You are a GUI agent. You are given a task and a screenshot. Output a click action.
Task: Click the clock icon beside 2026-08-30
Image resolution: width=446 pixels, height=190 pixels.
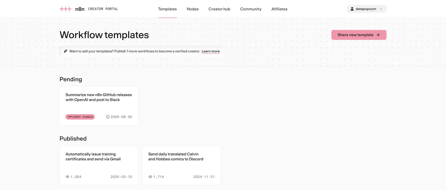tap(108, 117)
